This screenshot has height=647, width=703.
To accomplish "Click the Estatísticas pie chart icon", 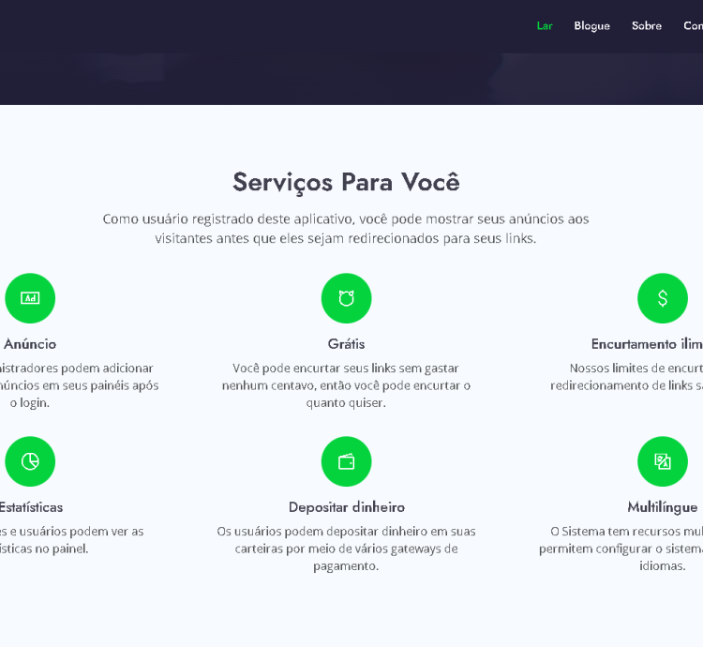I will [30, 461].
